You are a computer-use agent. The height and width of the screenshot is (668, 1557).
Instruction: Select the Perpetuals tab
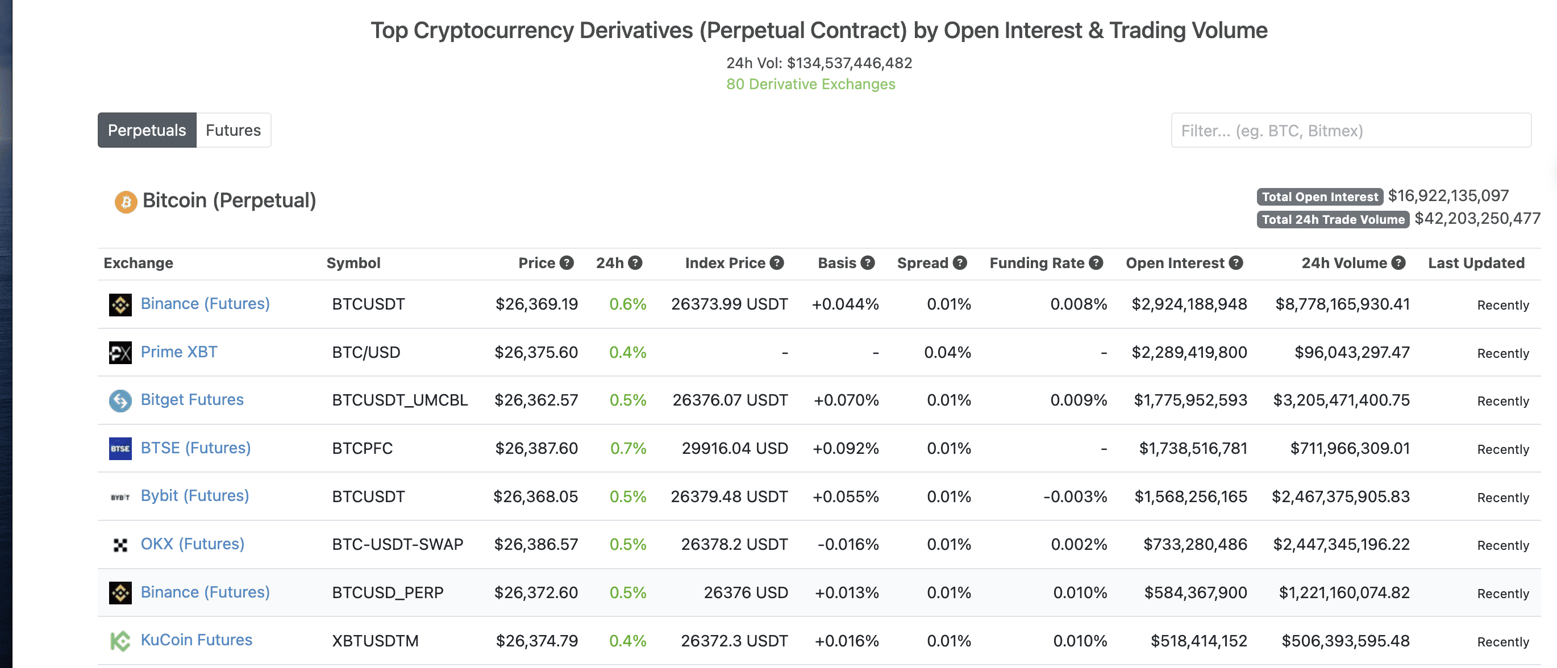point(147,131)
